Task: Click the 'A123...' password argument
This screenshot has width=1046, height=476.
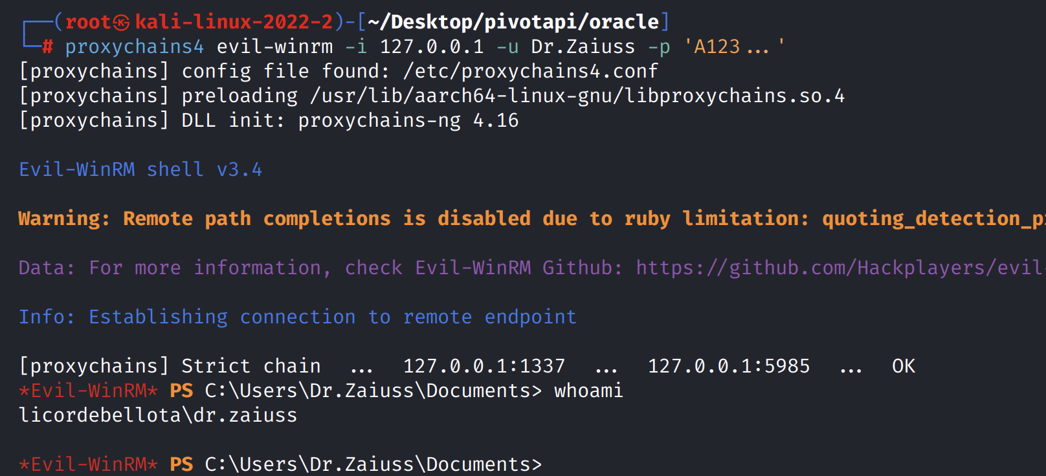Action: (x=734, y=47)
